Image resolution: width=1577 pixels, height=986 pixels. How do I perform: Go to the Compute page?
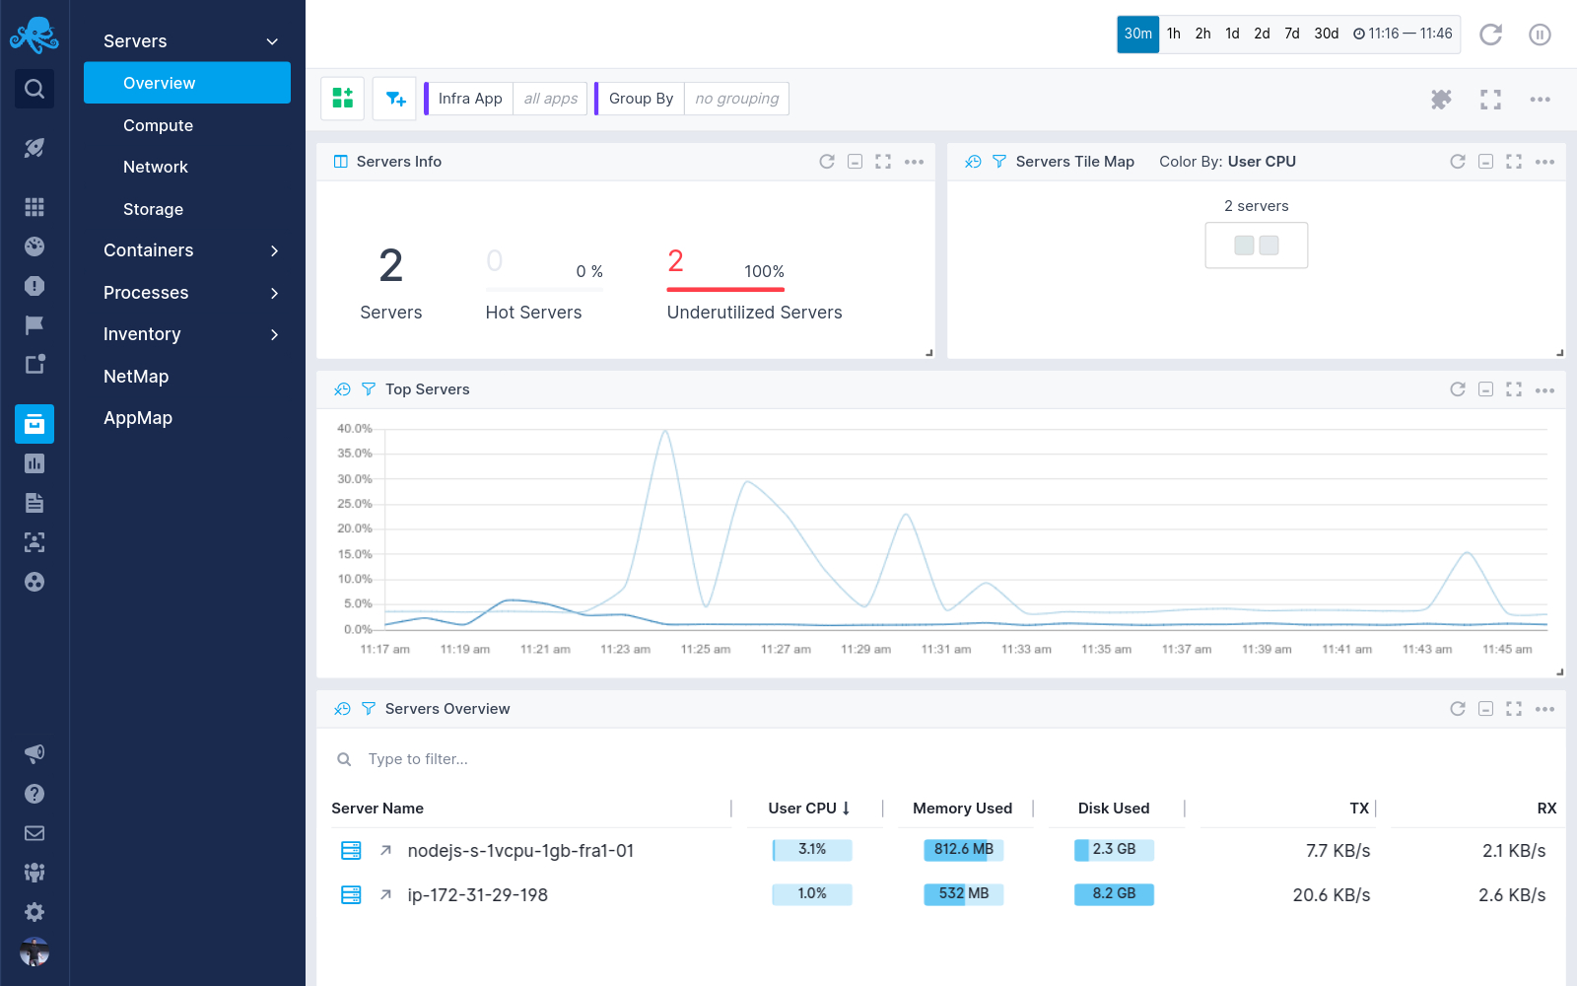coord(158,125)
